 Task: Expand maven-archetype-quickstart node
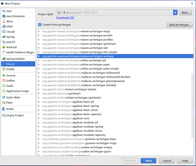39,44
